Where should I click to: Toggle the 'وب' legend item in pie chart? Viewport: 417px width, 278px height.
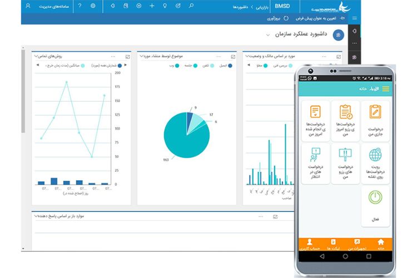[172, 66]
